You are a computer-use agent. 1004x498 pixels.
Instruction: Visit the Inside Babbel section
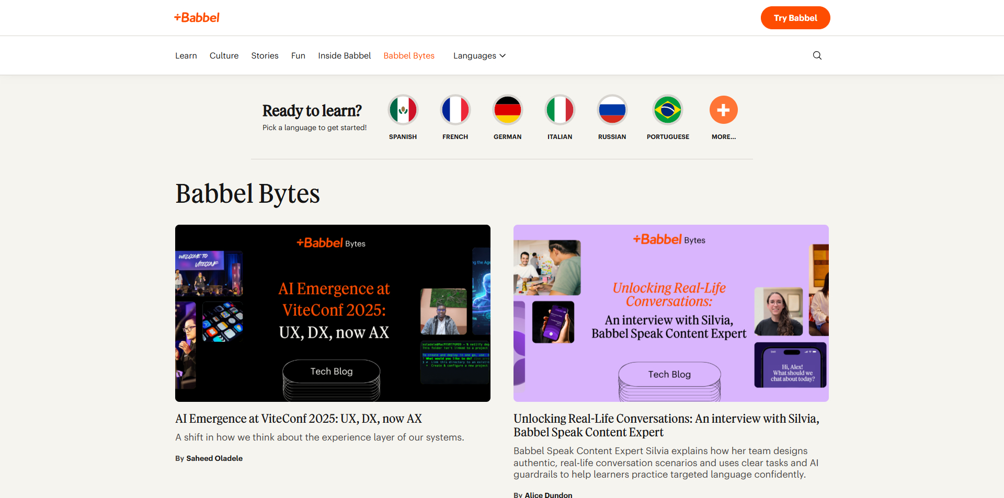pos(345,55)
